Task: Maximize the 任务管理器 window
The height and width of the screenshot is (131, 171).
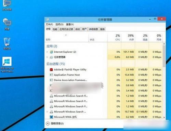Action: (155, 19)
